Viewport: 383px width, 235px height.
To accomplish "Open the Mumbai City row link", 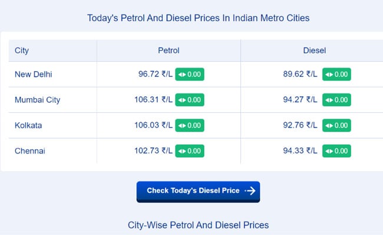I will tap(37, 100).
